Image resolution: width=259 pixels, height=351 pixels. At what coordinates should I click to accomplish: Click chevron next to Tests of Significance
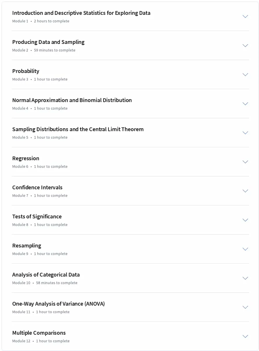[245, 220]
